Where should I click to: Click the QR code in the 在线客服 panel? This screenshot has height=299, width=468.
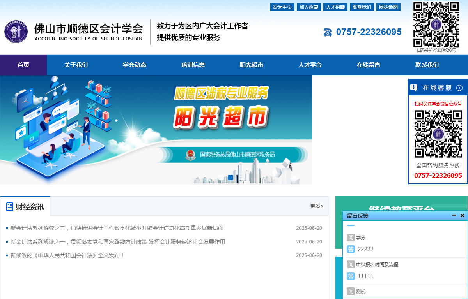(x=438, y=134)
